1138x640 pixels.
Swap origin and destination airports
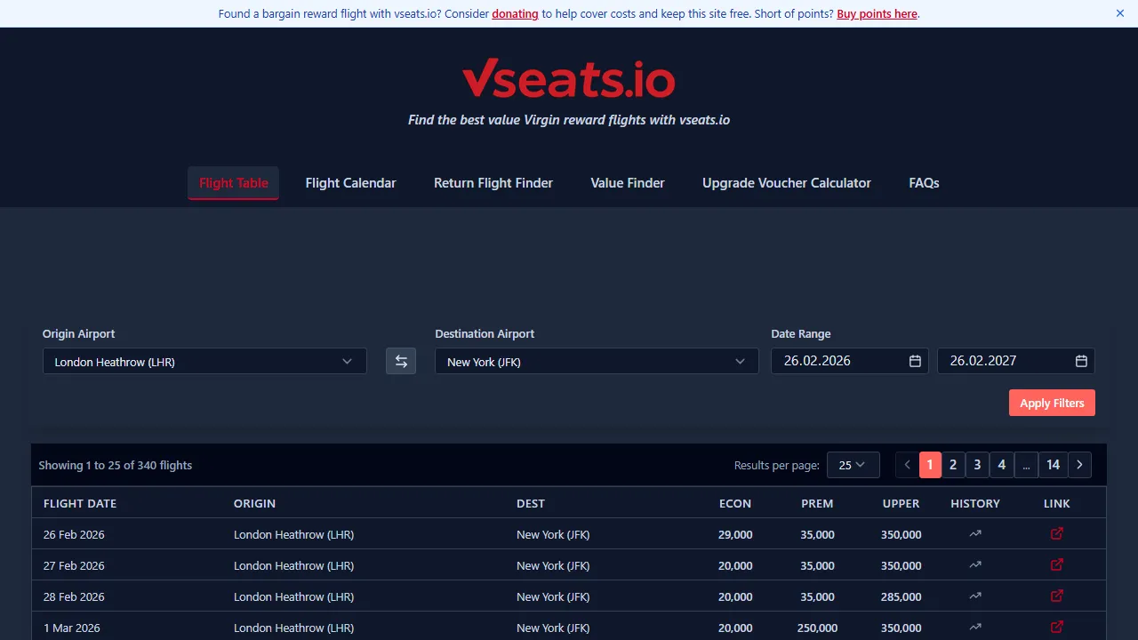pos(400,361)
